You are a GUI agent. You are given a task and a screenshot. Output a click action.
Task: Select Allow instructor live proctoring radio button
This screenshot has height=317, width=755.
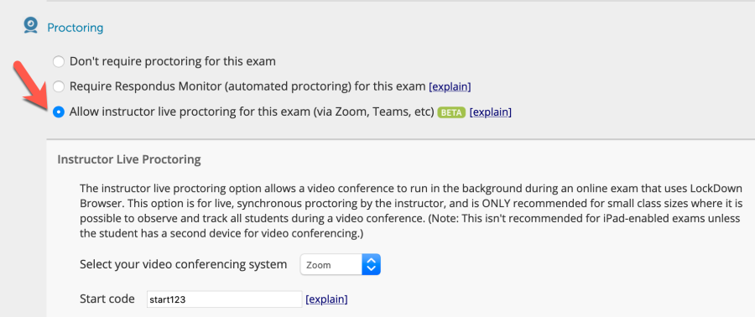(x=58, y=112)
